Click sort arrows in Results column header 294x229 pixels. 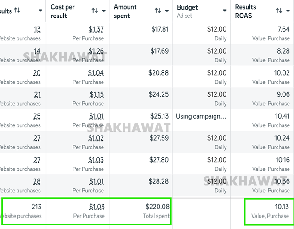point(17,10)
